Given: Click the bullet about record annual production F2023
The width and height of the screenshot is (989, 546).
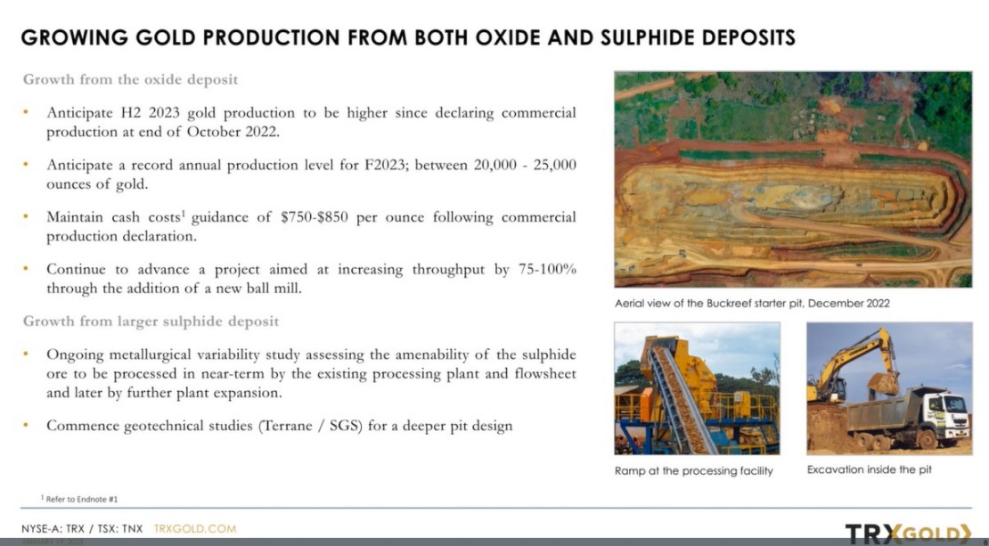Looking at the screenshot, I should [x=311, y=174].
